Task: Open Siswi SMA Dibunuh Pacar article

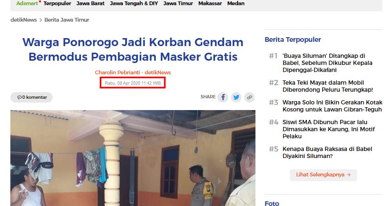Action: 328,129
